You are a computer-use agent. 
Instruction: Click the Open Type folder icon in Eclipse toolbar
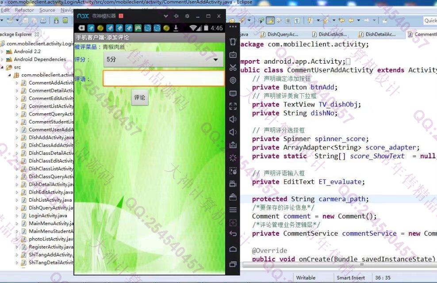[232, 20]
